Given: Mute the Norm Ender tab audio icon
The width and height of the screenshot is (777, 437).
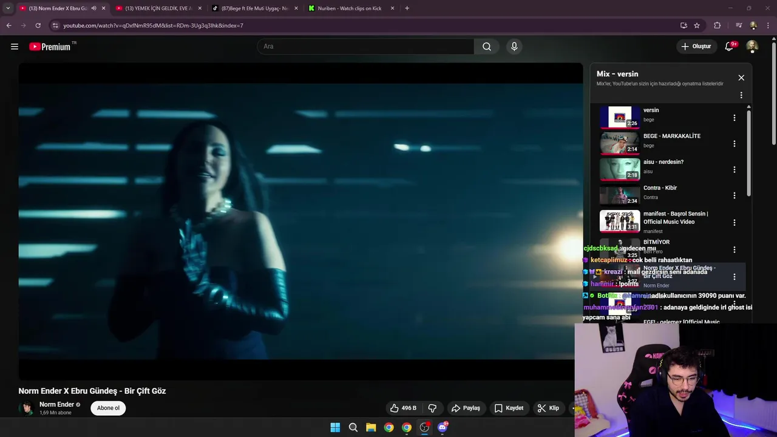Looking at the screenshot, I should (93, 8).
